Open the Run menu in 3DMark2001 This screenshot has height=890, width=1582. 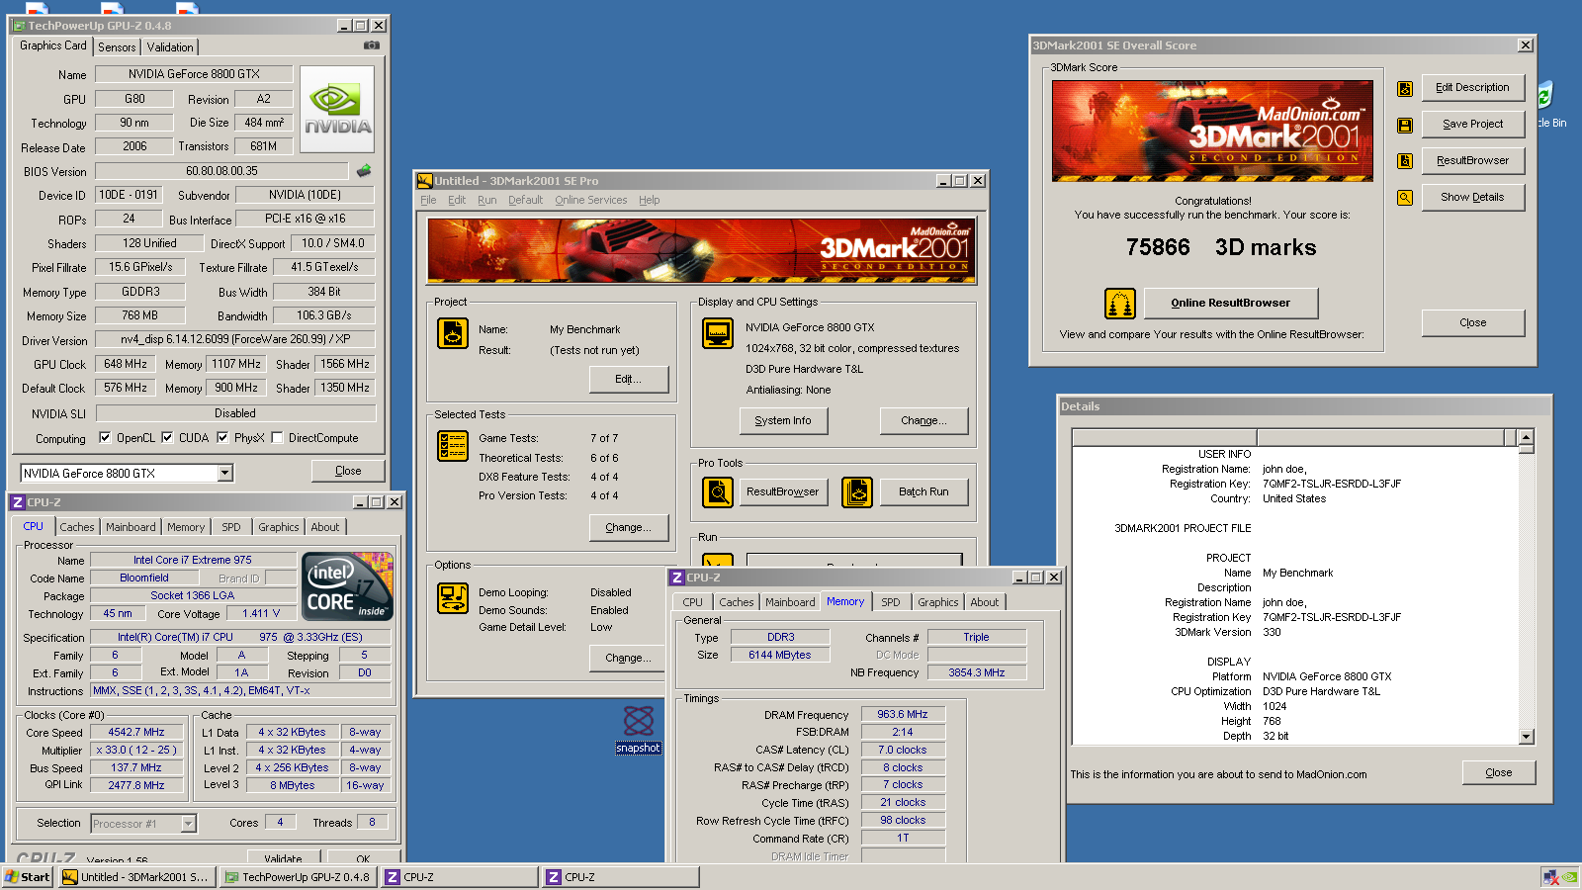tap(487, 200)
